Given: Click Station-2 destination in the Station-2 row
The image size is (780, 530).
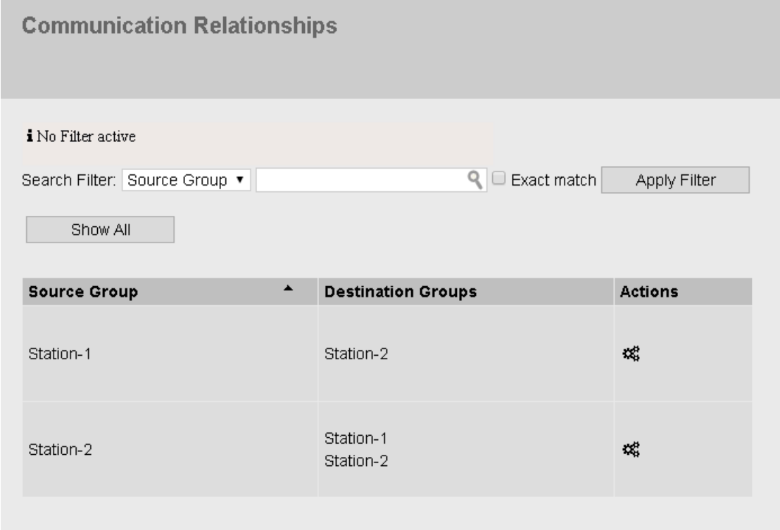Looking at the screenshot, I should click(x=356, y=461).
